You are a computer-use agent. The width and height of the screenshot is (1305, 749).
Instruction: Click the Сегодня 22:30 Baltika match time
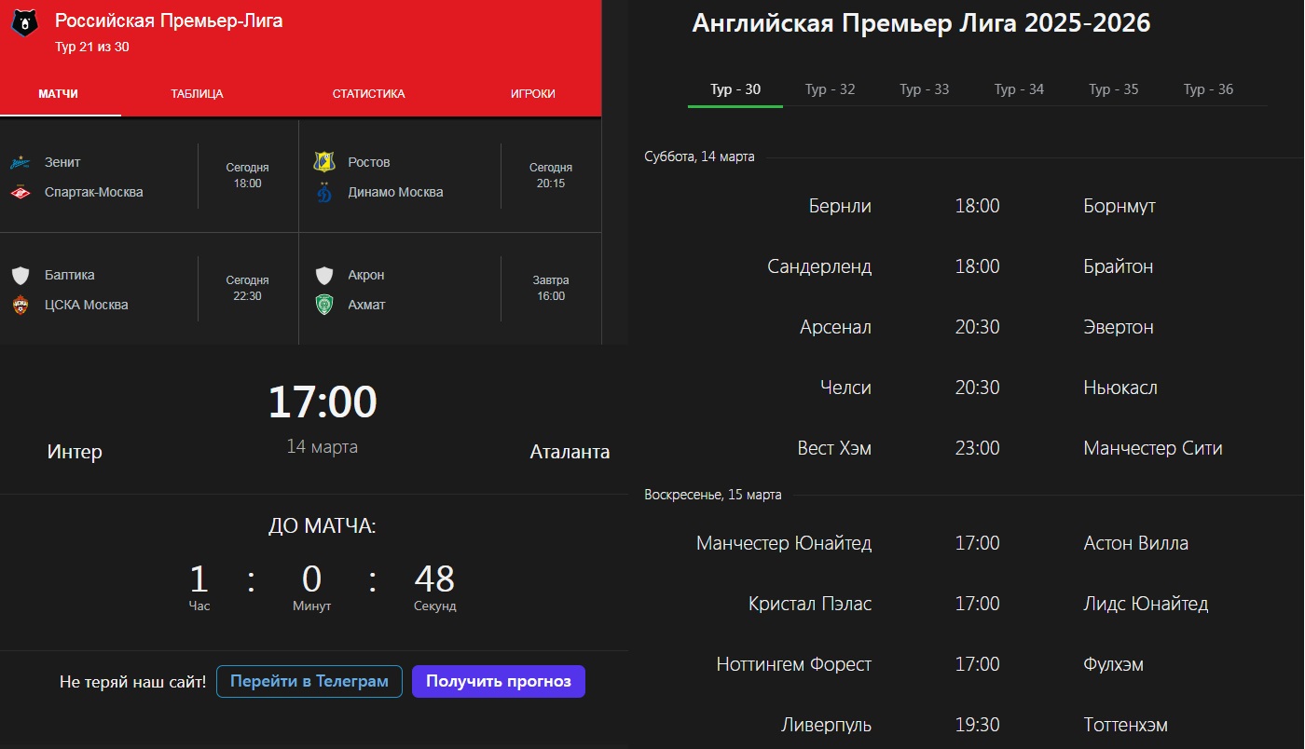(247, 289)
